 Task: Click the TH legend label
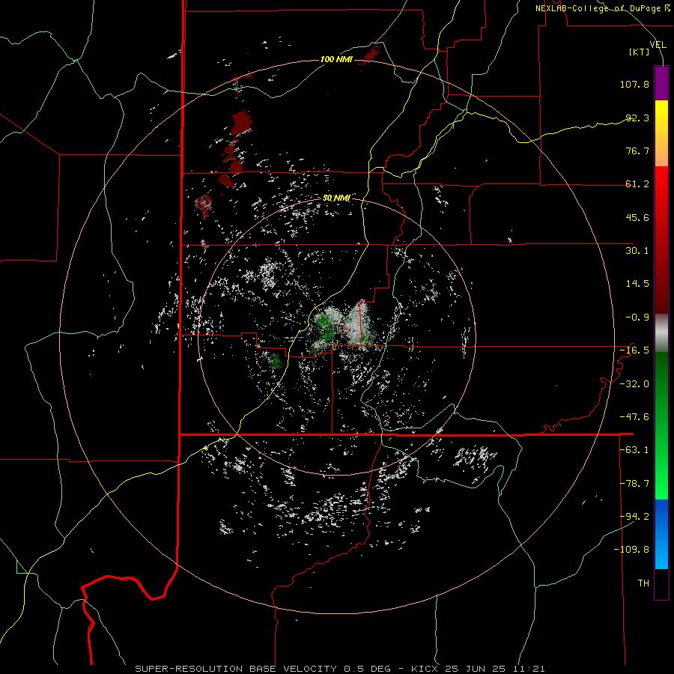tap(643, 583)
